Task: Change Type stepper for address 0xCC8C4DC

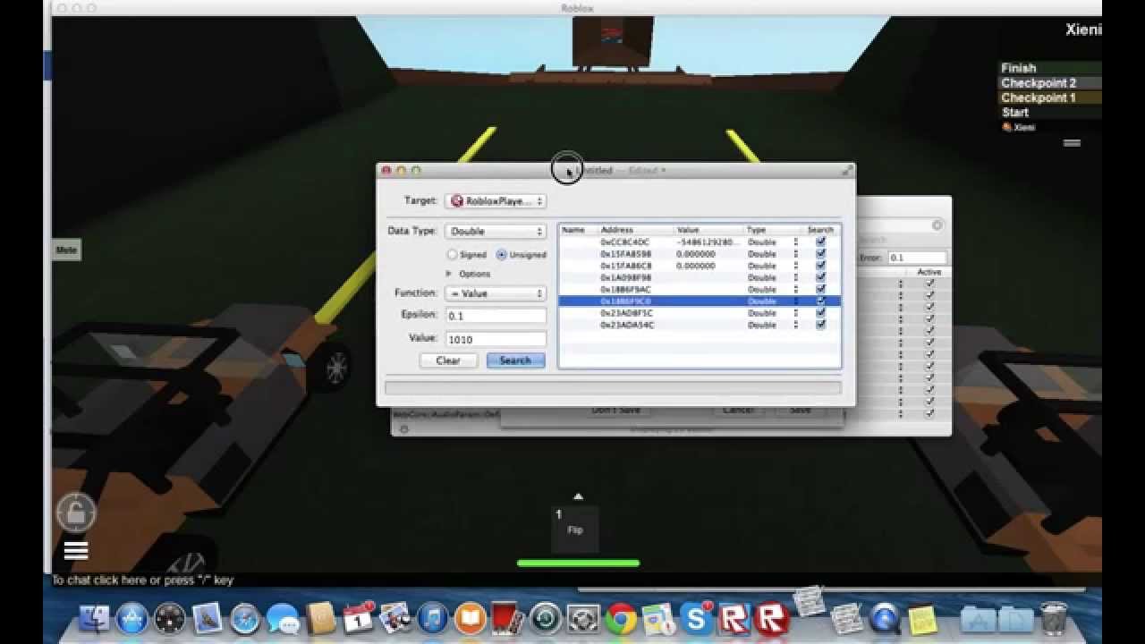Action: click(x=795, y=241)
